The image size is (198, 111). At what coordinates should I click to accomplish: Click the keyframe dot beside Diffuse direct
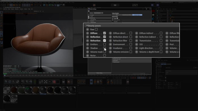pyautogui.click(x=110, y=33)
